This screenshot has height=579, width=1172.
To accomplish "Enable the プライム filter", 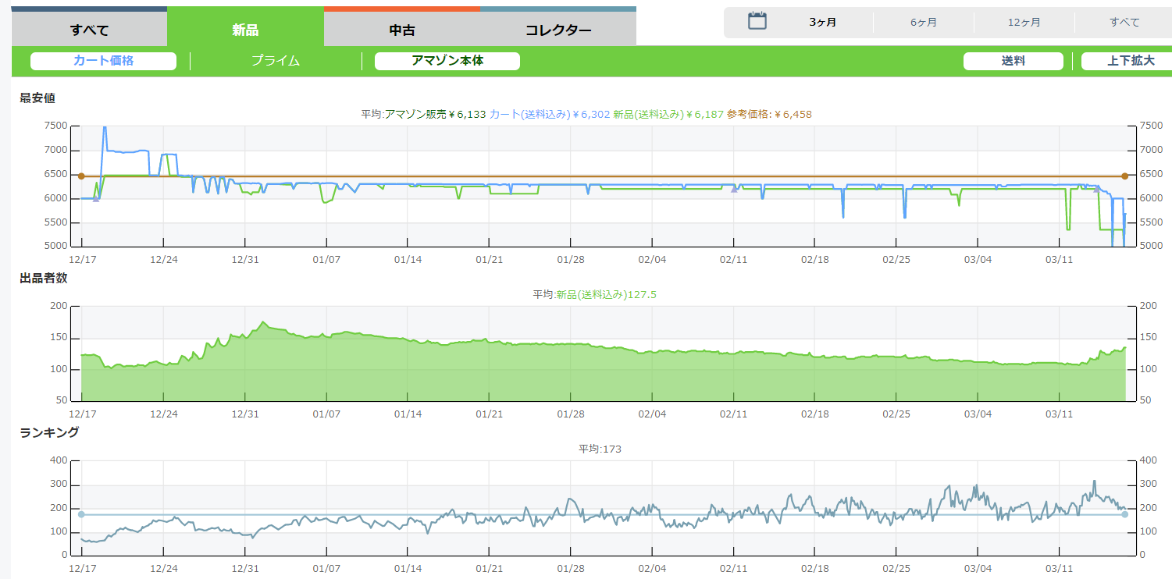I will [276, 61].
